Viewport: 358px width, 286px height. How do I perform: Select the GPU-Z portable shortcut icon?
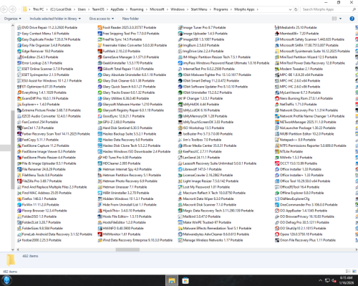click(x=100, y=122)
